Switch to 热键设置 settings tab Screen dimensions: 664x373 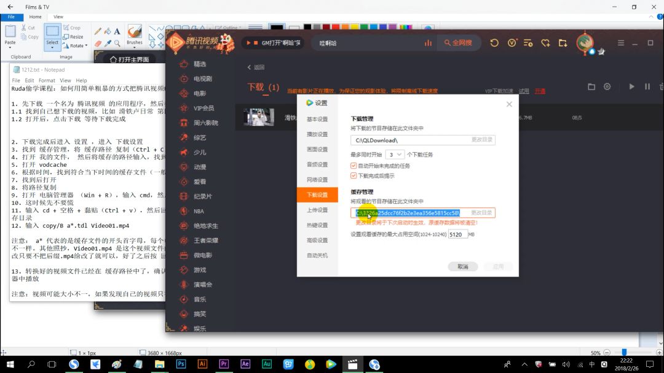(x=317, y=225)
